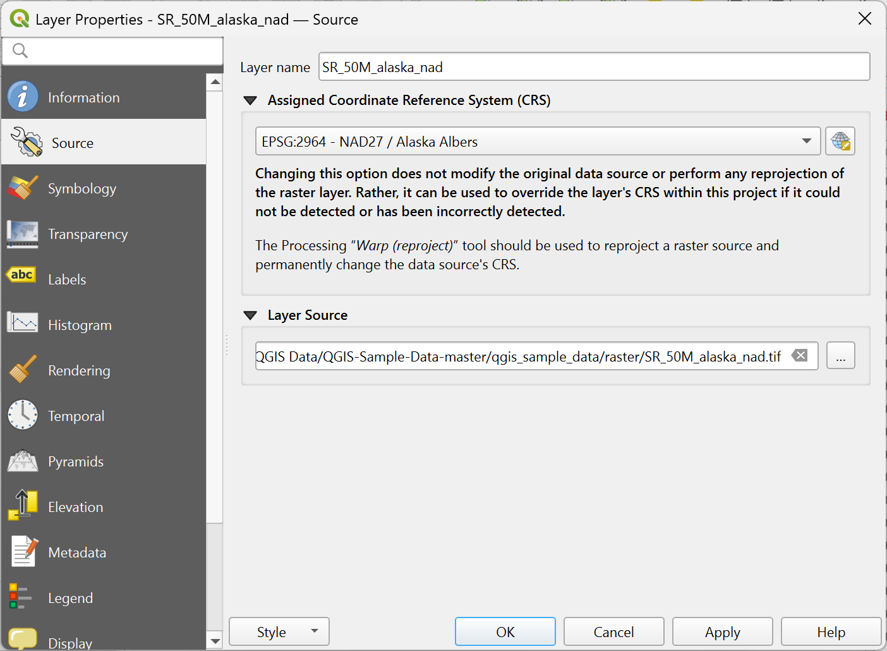
Task: Click the Labels abc icon
Action: point(21,275)
